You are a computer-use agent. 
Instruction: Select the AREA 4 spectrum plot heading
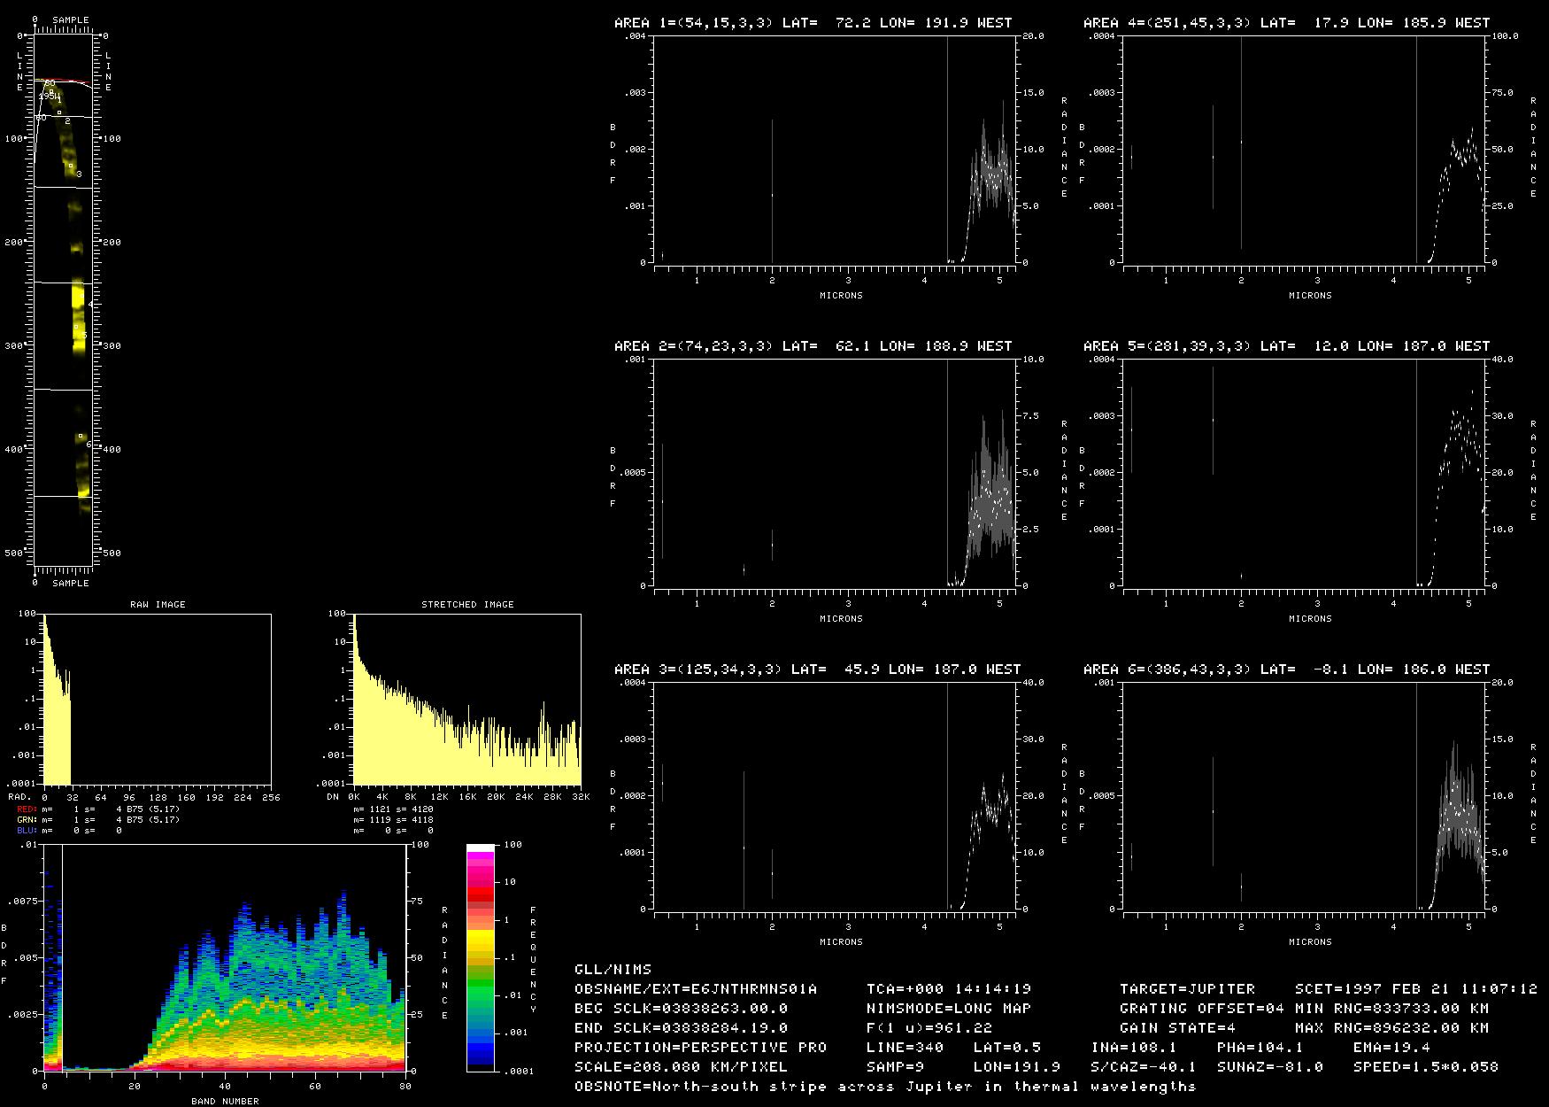pyautogui.click(x=1282, y=23)
